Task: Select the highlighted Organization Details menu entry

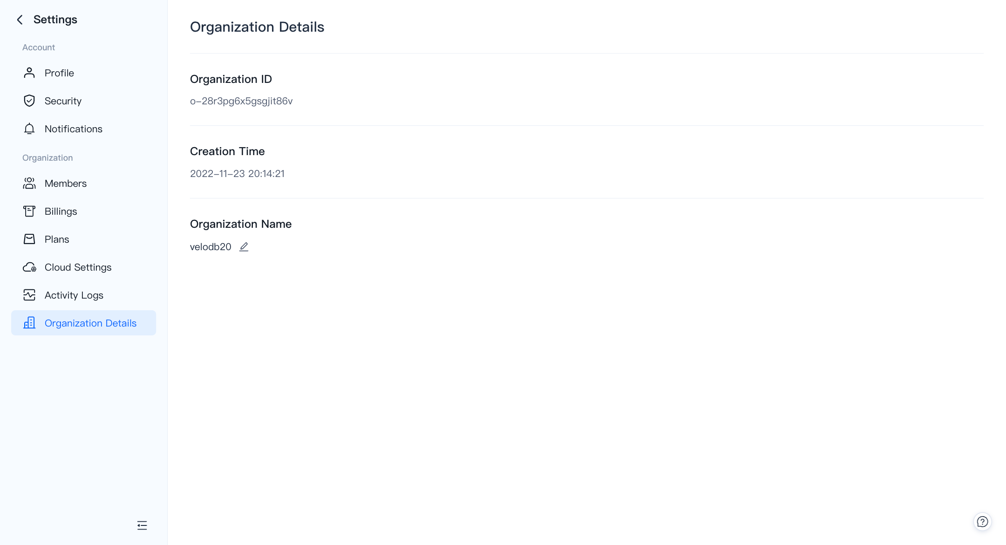Action: (x=90, y=323)
